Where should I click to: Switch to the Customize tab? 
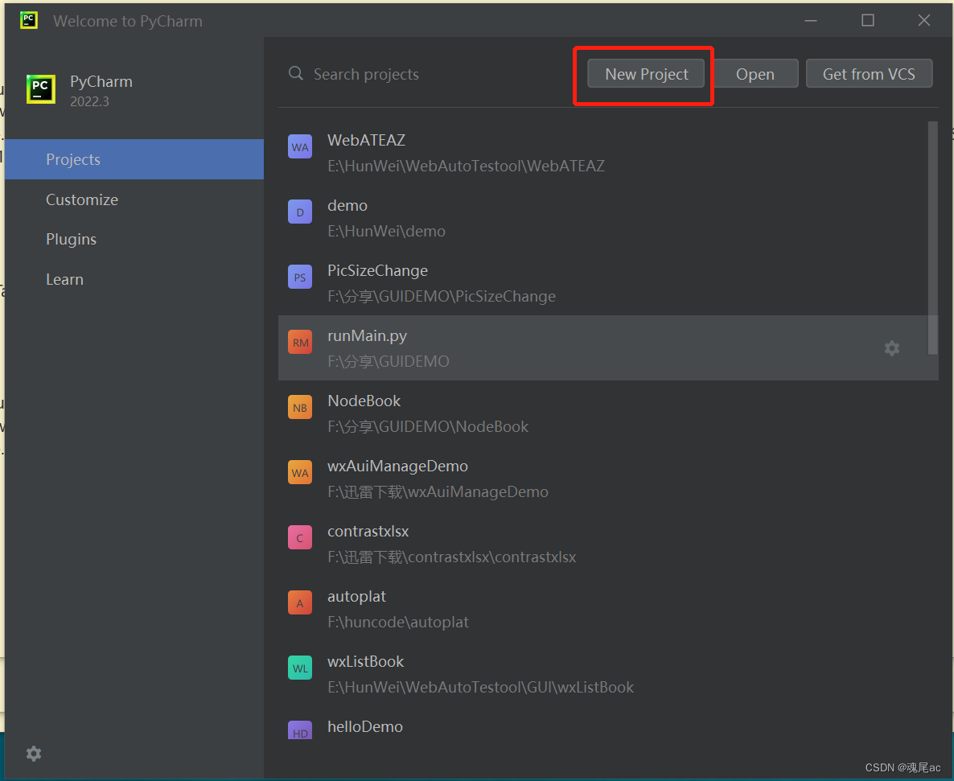134,199
